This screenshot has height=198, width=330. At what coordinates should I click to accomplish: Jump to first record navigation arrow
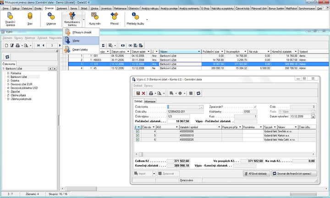click(x=38, y=45)
